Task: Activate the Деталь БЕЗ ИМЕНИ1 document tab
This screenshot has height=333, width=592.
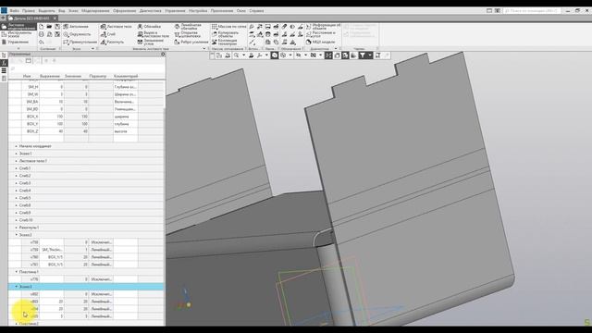Action: point(32,18)
